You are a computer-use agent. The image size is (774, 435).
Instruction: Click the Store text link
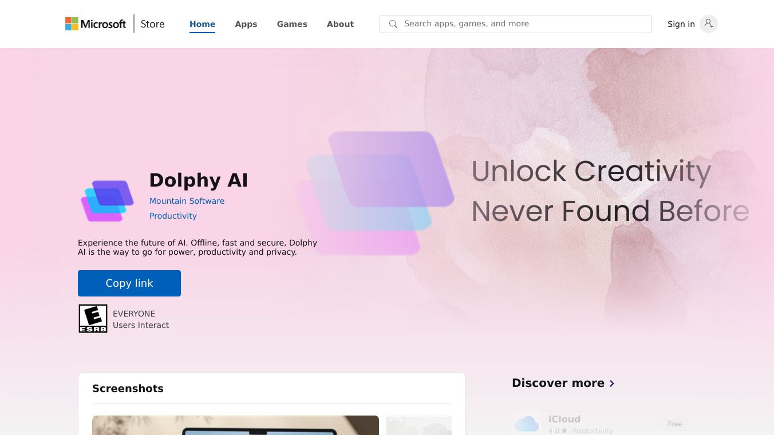click(153, 24)
